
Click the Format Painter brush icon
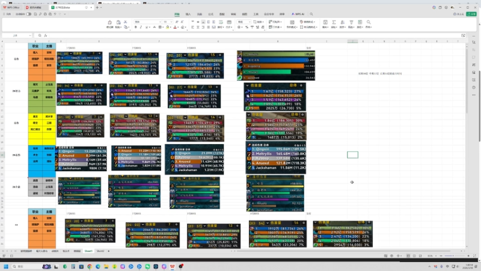click(x=110, y=23)
